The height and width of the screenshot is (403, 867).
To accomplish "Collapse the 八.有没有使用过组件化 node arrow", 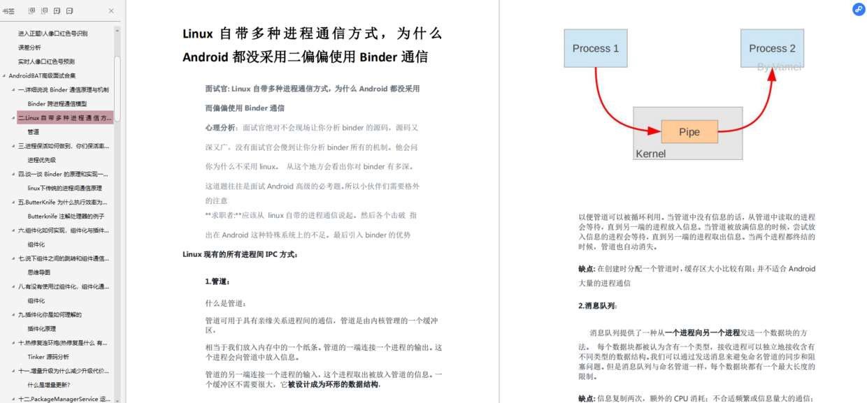I will tap(13, 286).
